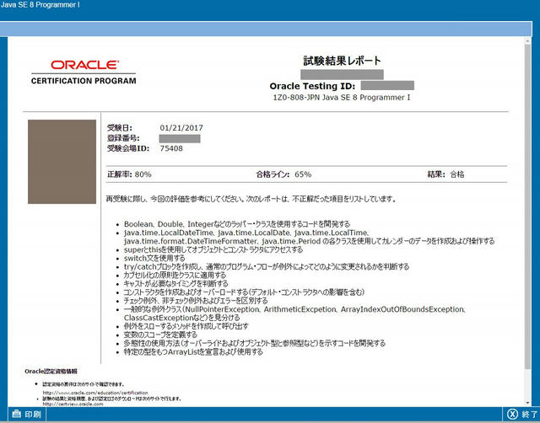The height and width of the screenshot is (423, 540).
Task: Click the 正解率: 80% score
Action: [x=129, y=174]
